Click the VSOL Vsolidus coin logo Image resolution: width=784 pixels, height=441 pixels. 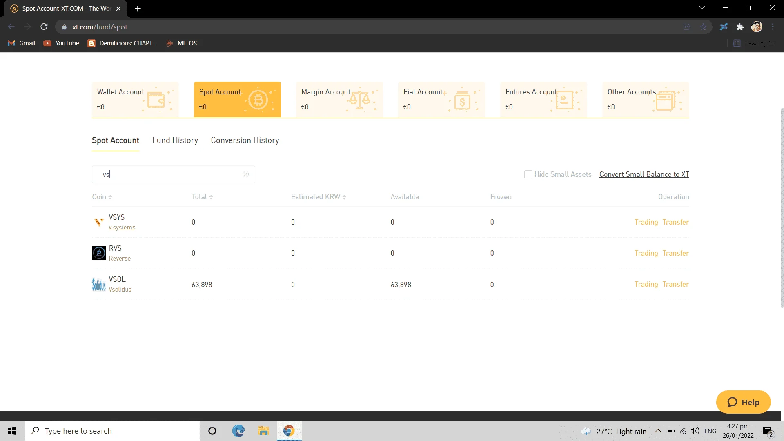coord(99,284)
